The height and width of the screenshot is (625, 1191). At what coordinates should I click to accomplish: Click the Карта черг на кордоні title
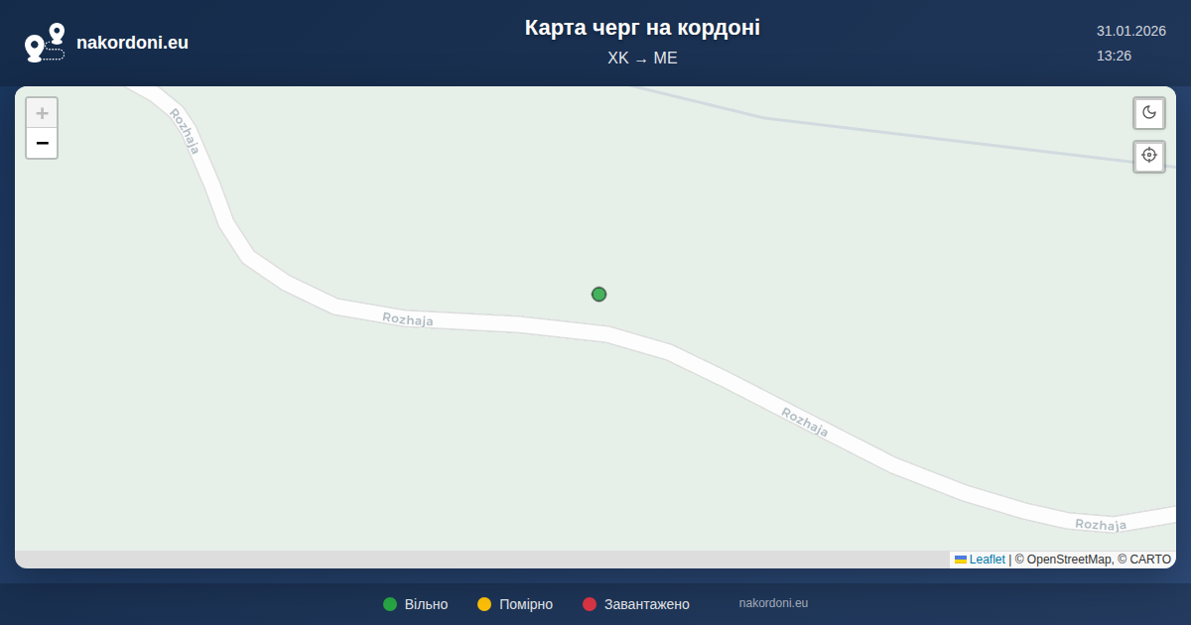(642, 28)
